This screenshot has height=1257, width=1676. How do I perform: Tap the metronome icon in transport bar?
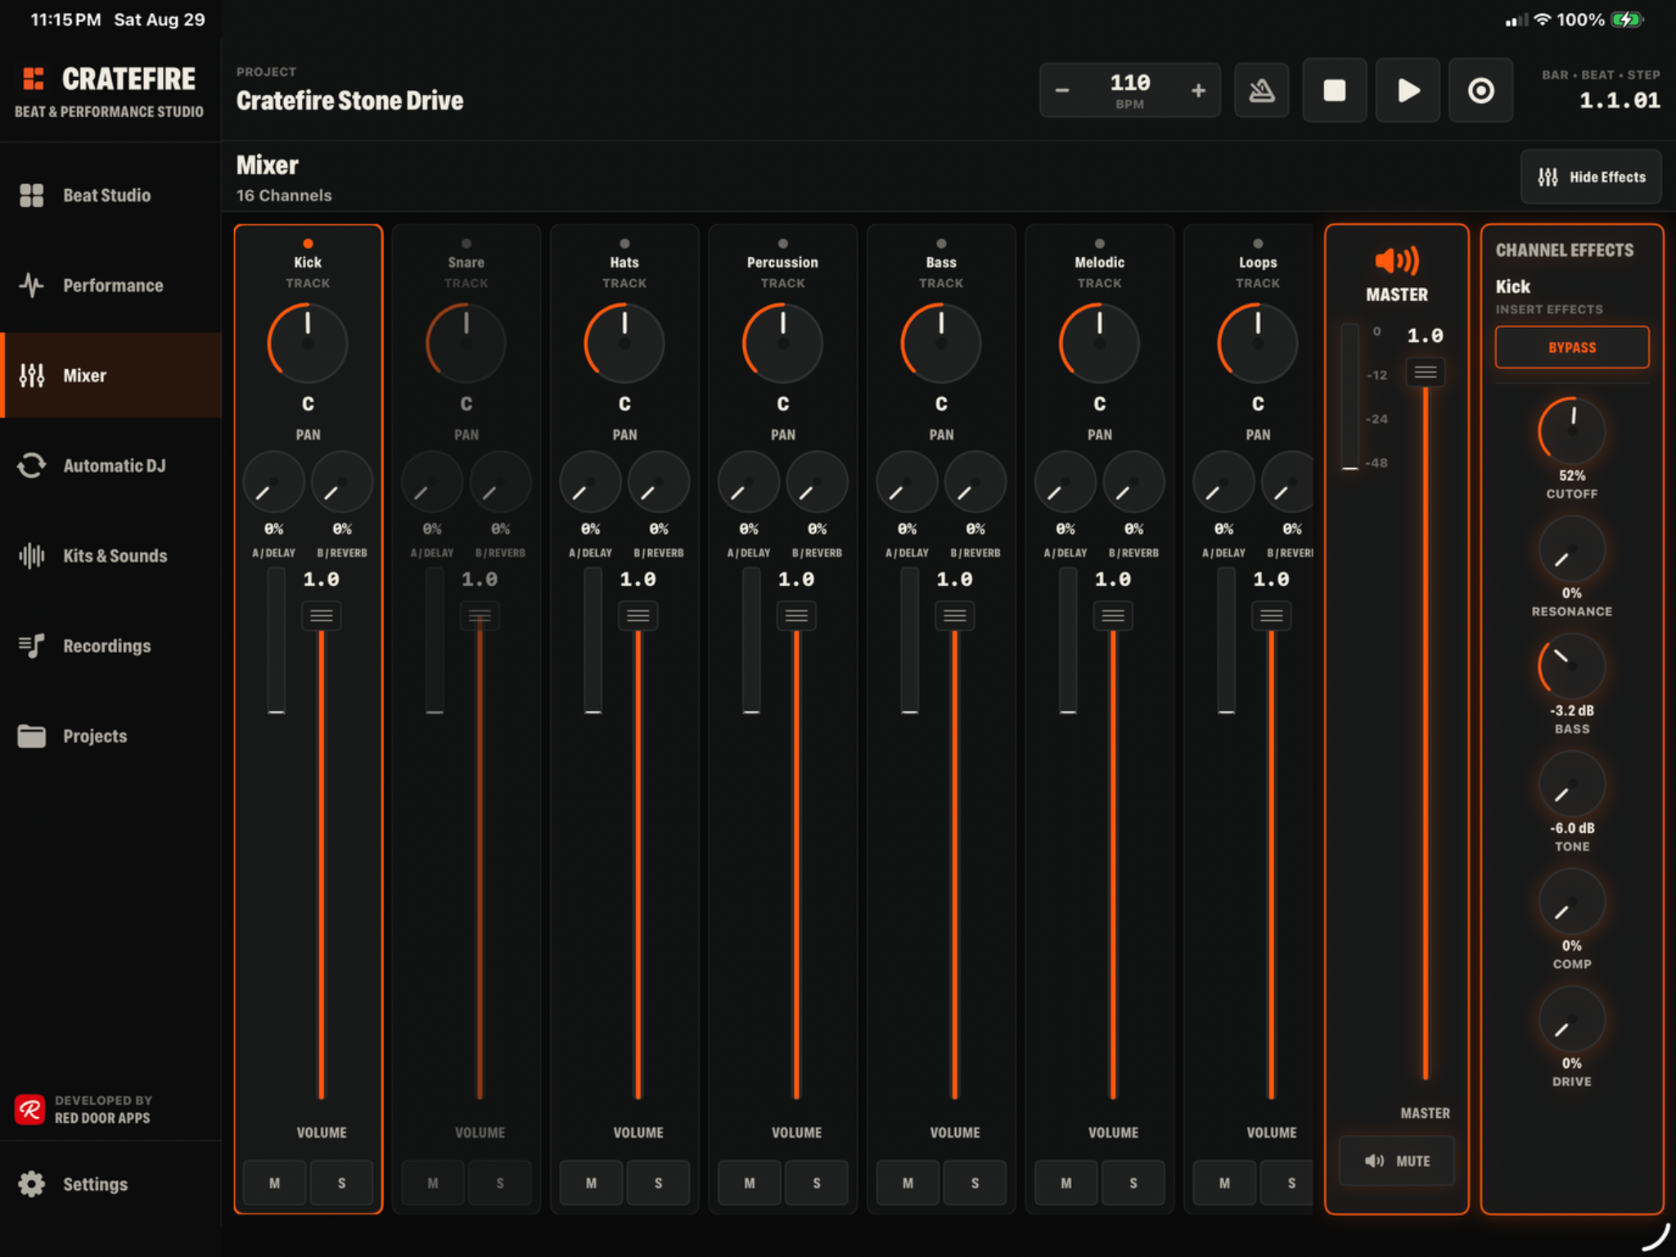pos(1261,90)
